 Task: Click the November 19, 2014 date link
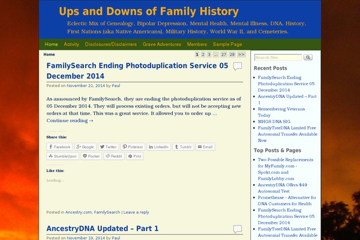click(x=86, y=238)
